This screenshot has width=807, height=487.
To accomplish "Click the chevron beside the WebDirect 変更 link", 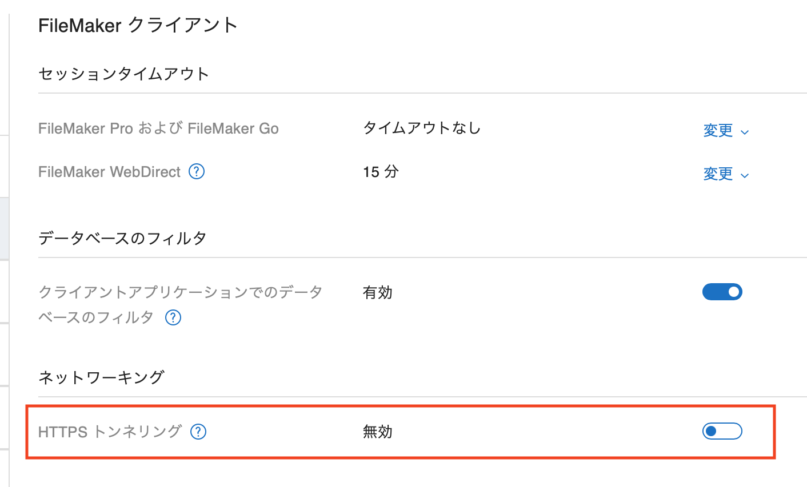I will tap(745, 175).
